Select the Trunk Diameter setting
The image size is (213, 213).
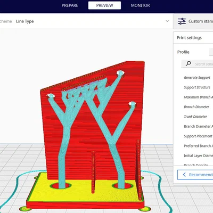[x=195, y=117]
